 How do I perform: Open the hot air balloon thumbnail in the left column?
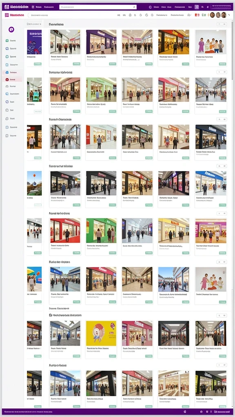click(x=34, y=183)
